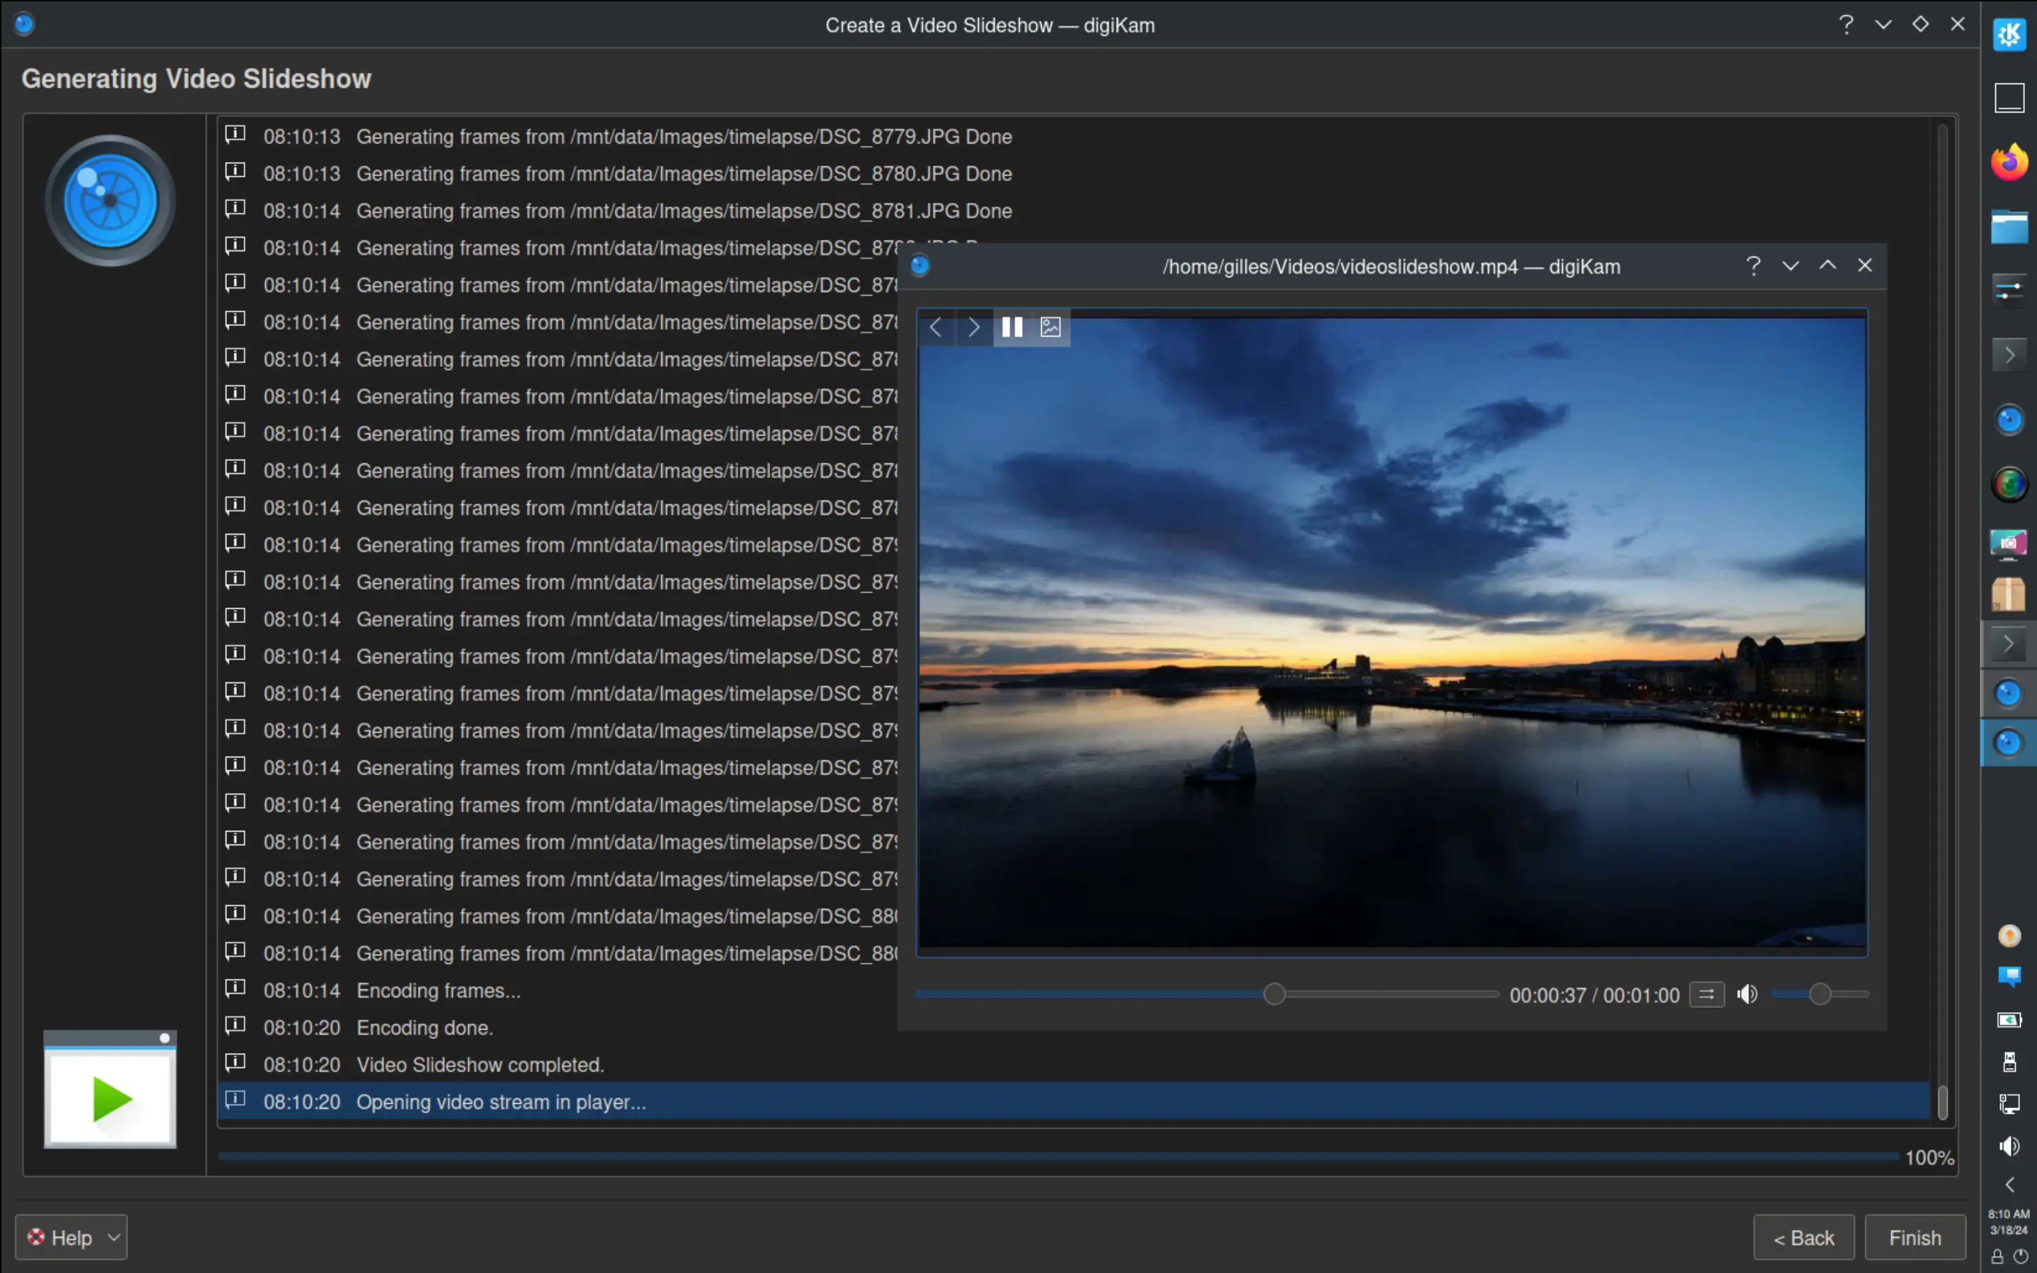Screen dimensions: 2037x1273
Task: Open the player window's title bar arrow menu
Action: (x=1789, y=265)
